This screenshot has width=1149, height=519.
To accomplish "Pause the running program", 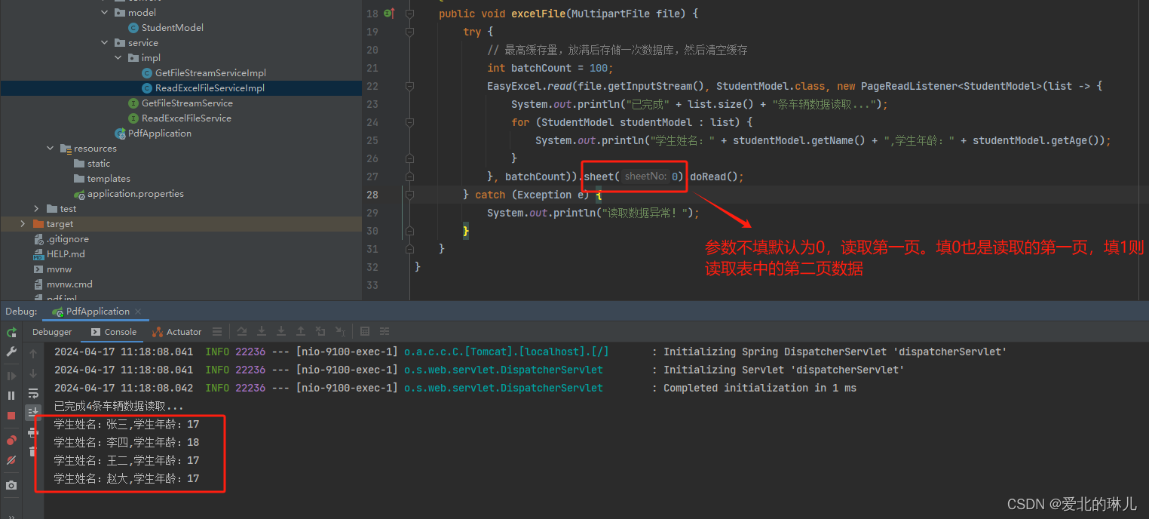I will coord(11,395).
